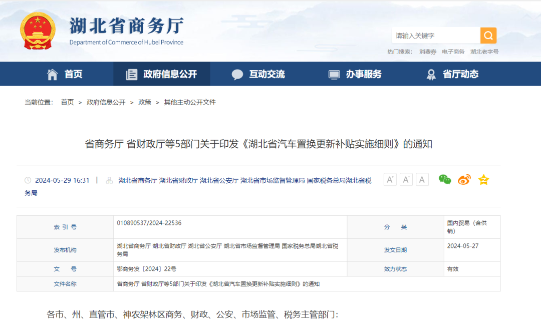The width and height of the screenshot is (541, 321).
Task: Share the article via the WeChat icon
Action: click(x=444, y=179)
